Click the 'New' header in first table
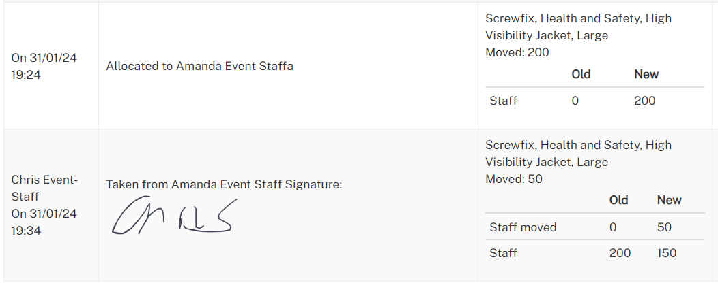The width and height of the screenshot is (718, 283). click(x=646, y=74)
